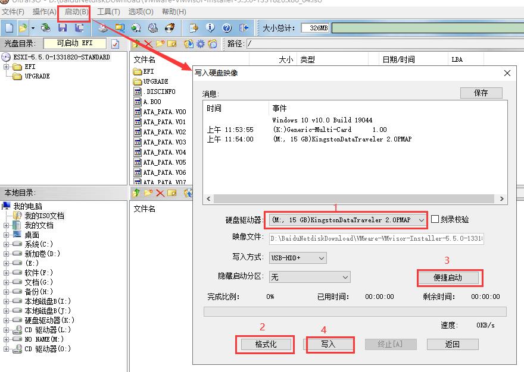Screen dimensions: 524x372
Task: Select the New document icon
Action: tap(8, 27)
